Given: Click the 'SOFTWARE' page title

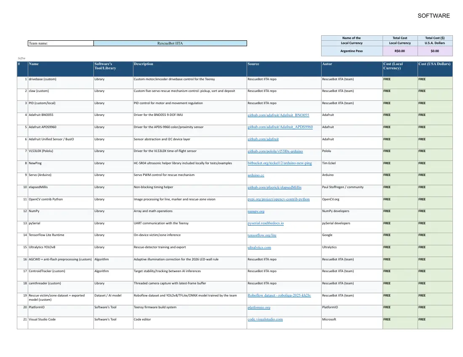Looking at the screenshot, I should (x=434, y=16).
